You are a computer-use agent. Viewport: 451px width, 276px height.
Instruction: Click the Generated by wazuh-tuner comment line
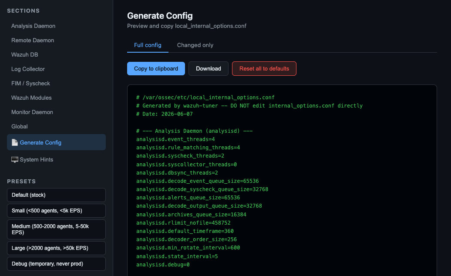pos(249,106)
